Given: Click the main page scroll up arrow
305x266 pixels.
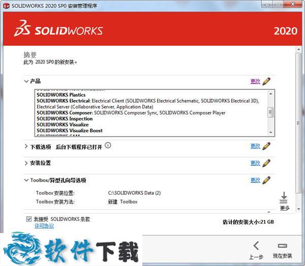Looking at the screenshot, I should pos(299,50).
